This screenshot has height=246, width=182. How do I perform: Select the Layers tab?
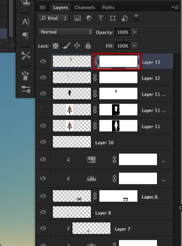point(61,7)
